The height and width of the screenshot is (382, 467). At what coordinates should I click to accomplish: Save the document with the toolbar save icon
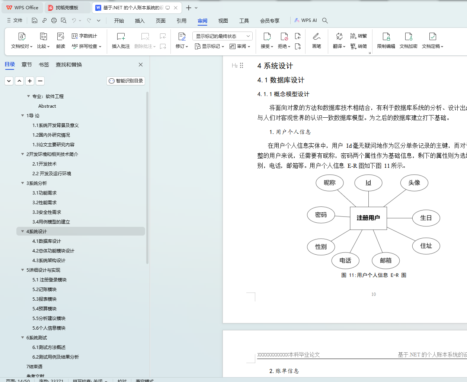pos(35,20)
